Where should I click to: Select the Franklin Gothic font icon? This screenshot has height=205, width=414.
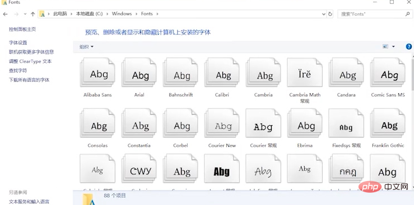388,123
